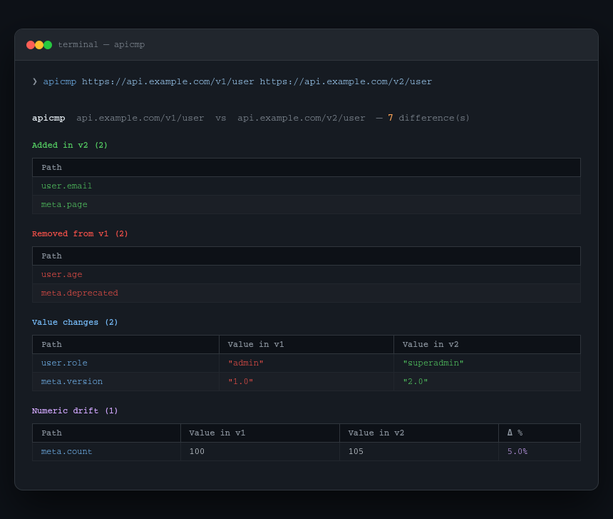
Task: Click the 'difference(s)' text
Action: [434, 118]
